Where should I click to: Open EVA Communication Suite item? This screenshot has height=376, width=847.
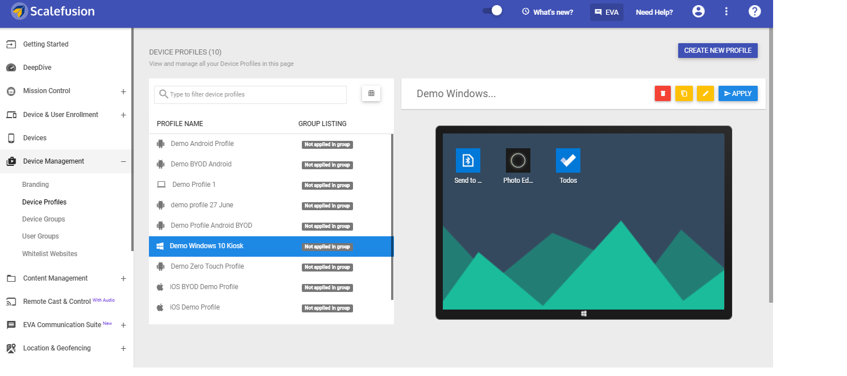tap(62, 325)
